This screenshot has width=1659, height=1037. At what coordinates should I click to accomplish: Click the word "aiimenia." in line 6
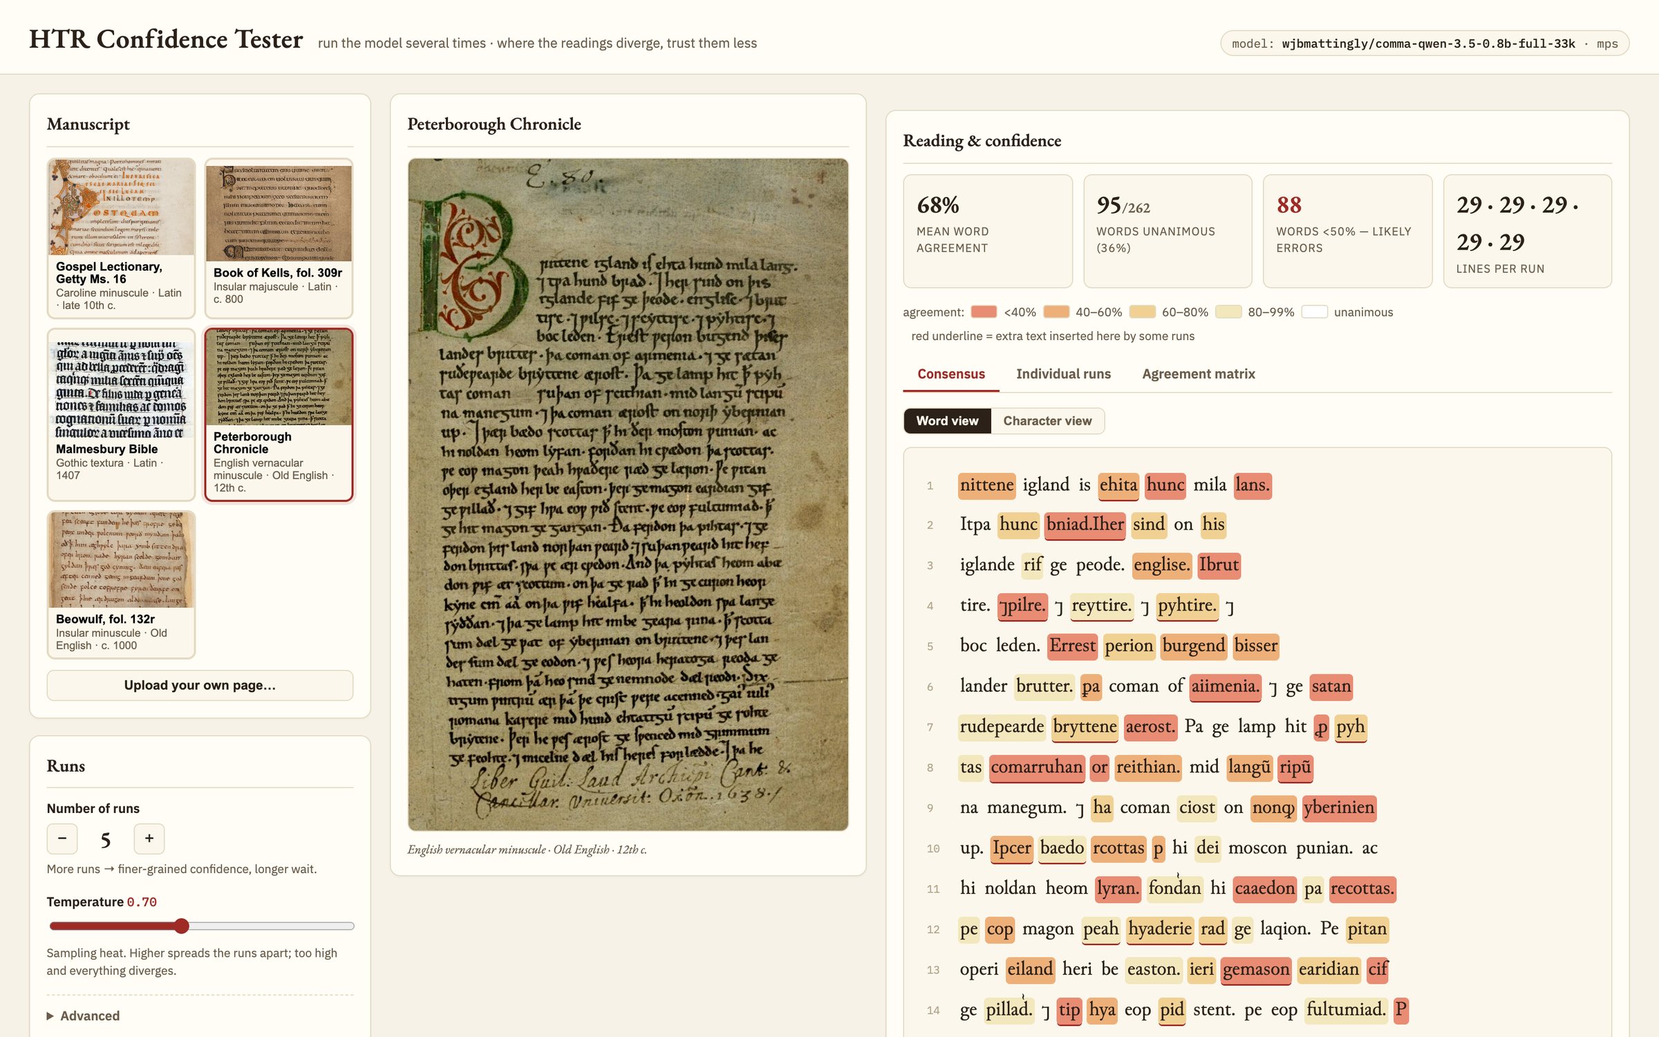tap(1226, 687)
